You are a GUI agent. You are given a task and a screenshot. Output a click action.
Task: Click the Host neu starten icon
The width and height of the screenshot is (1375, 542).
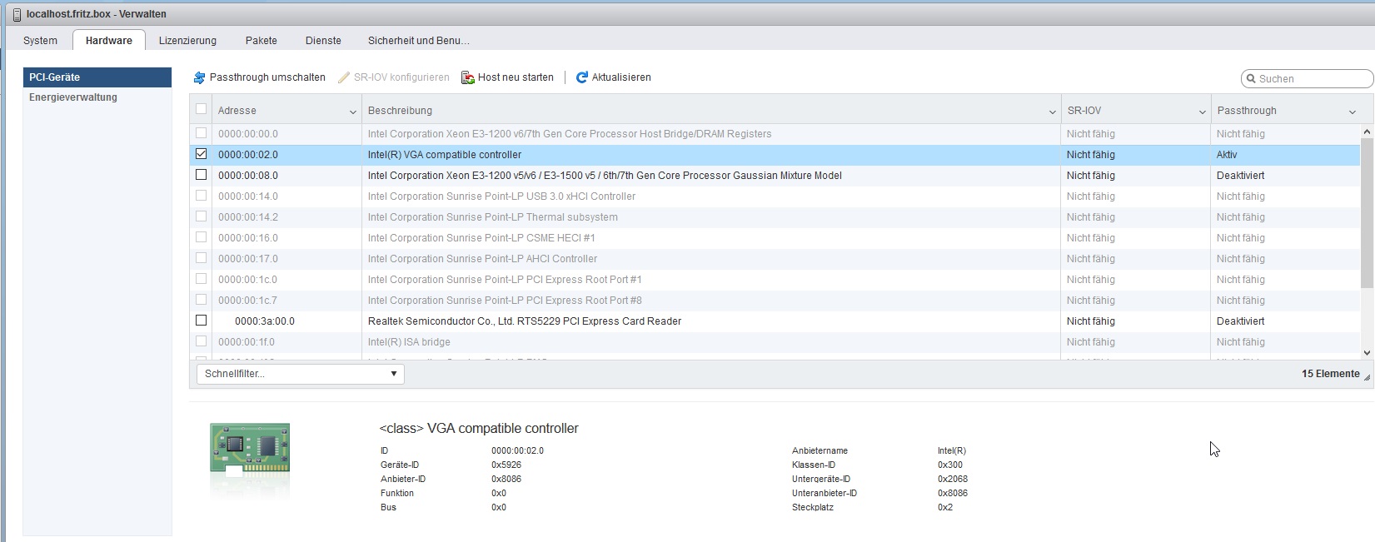(x=468, y=77)
